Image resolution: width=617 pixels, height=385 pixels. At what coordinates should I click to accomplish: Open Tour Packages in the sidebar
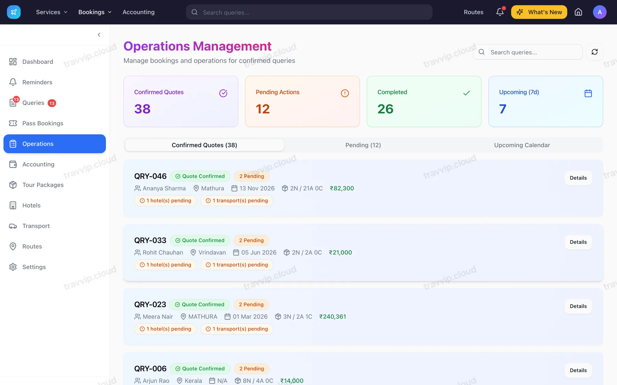click(55, 185)
